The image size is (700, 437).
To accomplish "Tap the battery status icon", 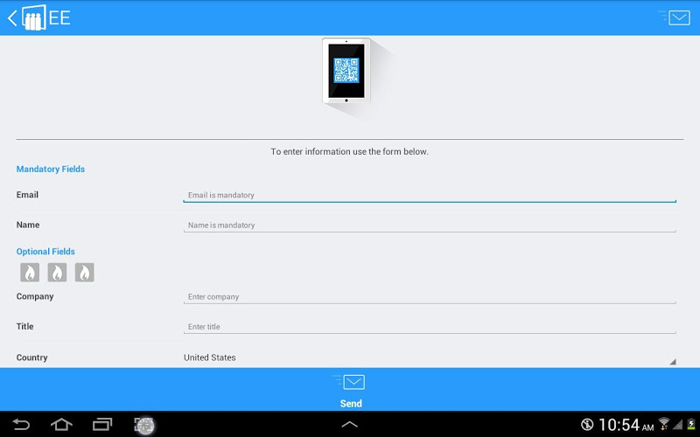I will pyautogui.click(x=691, y=425).
